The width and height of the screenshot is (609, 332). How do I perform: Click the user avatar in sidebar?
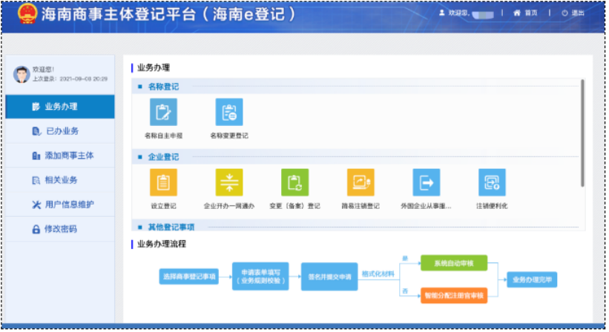(x=22, y=74)
